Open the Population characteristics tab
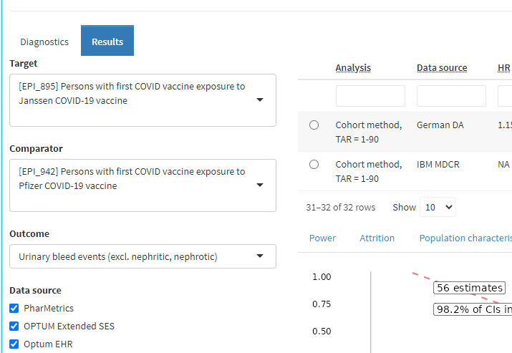The image size is (512, 353). click(465, 238)
